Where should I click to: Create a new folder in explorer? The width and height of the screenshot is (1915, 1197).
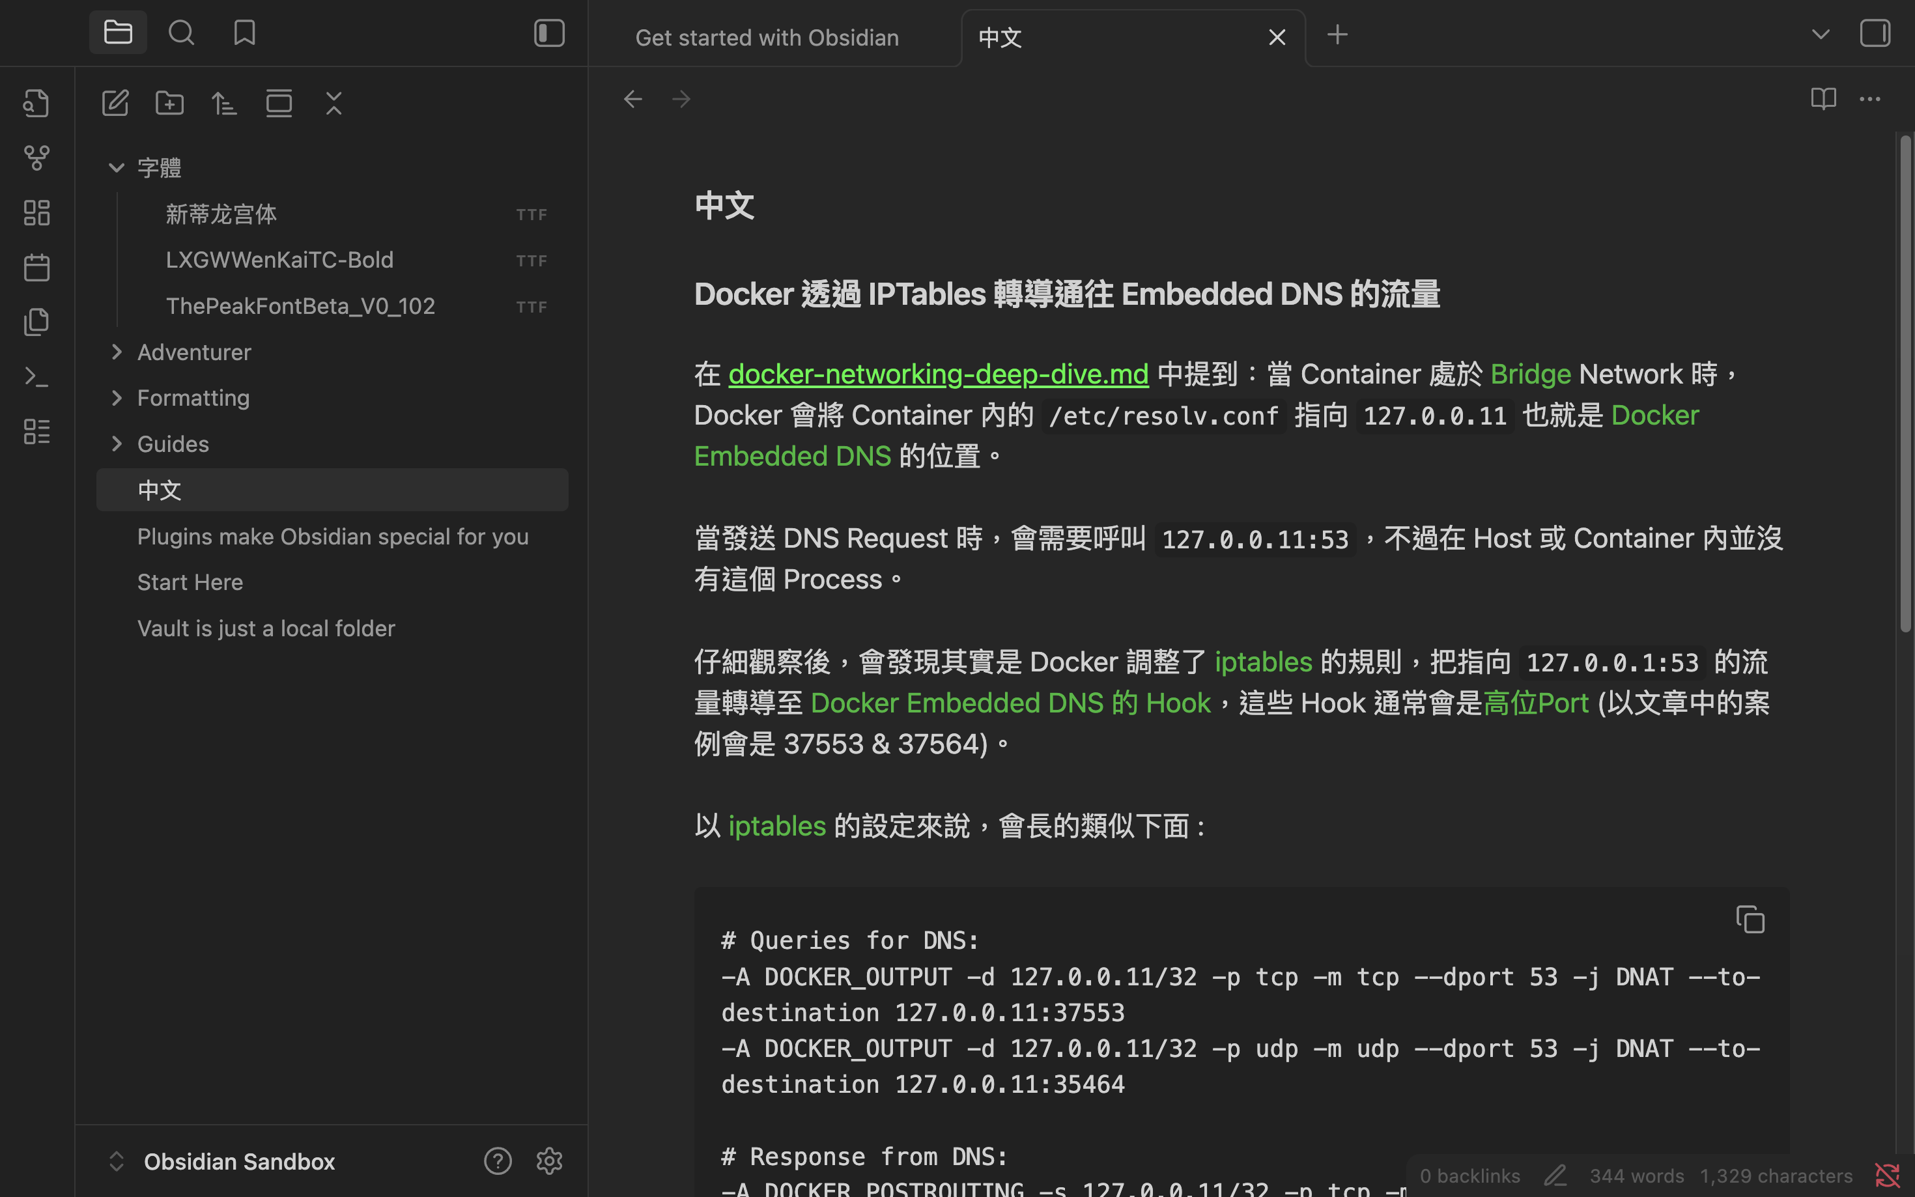pos(169,104)
